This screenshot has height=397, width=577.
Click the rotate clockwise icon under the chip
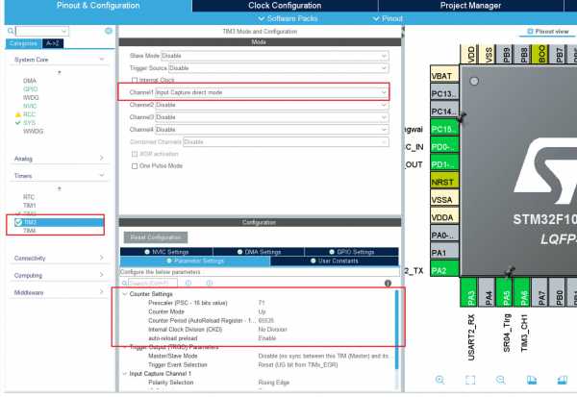pyautogui.click(x=532, y=380)
